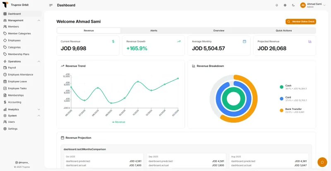Click the dashboard.last3MonthsComparison label
331x171 pixels.
[85, 149]
